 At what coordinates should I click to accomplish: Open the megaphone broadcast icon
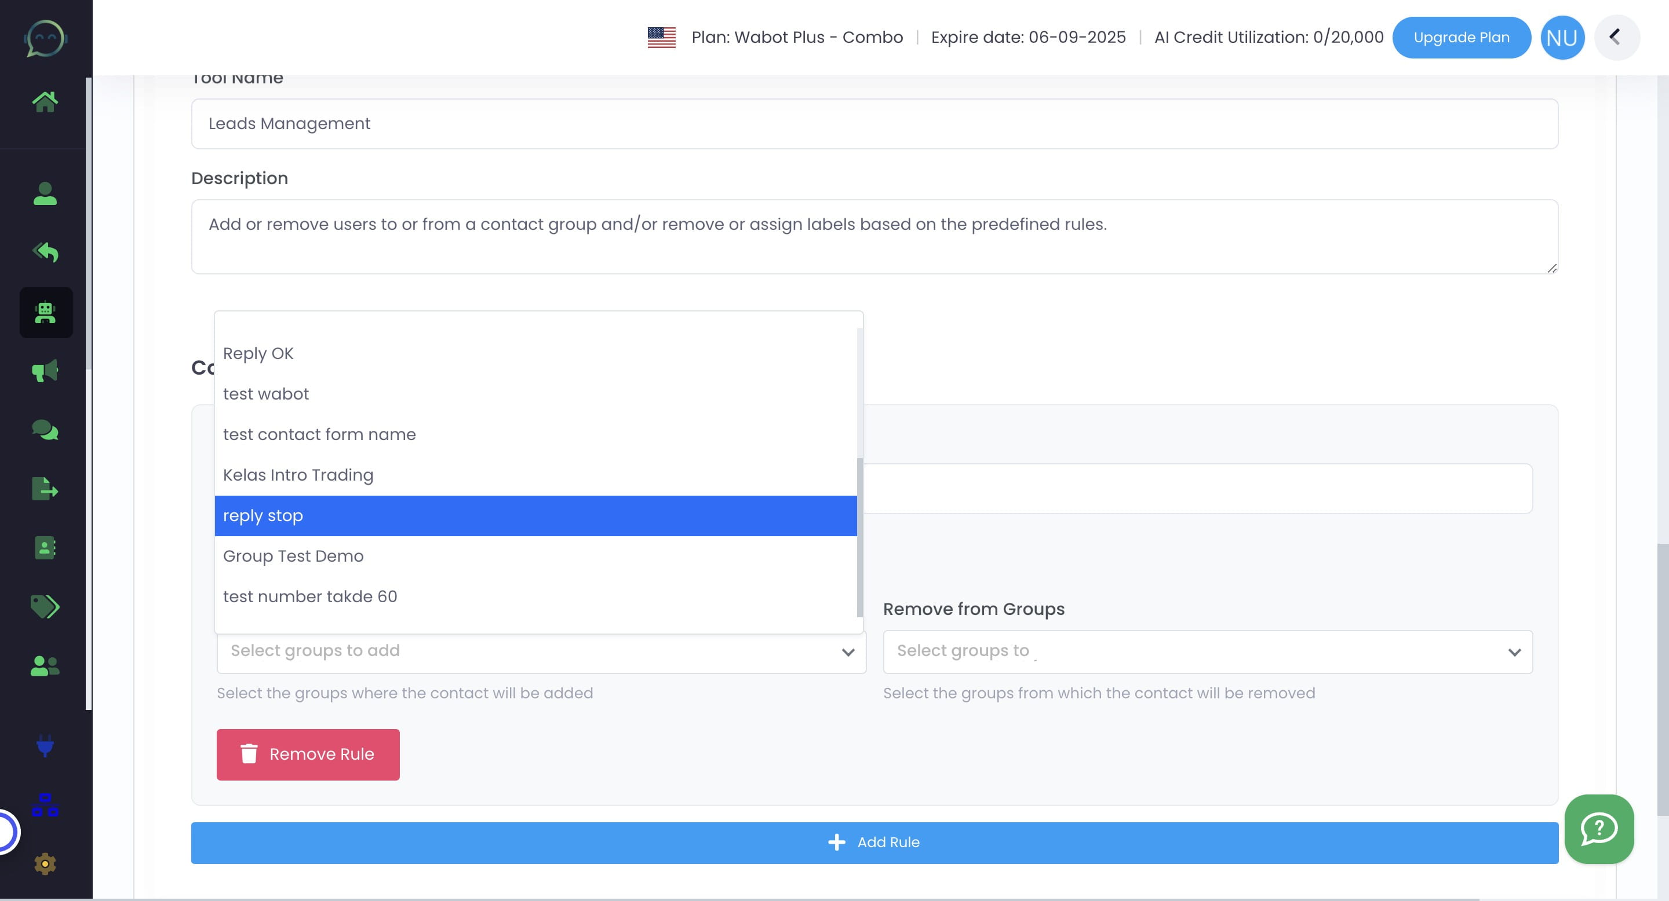(45, 371)
